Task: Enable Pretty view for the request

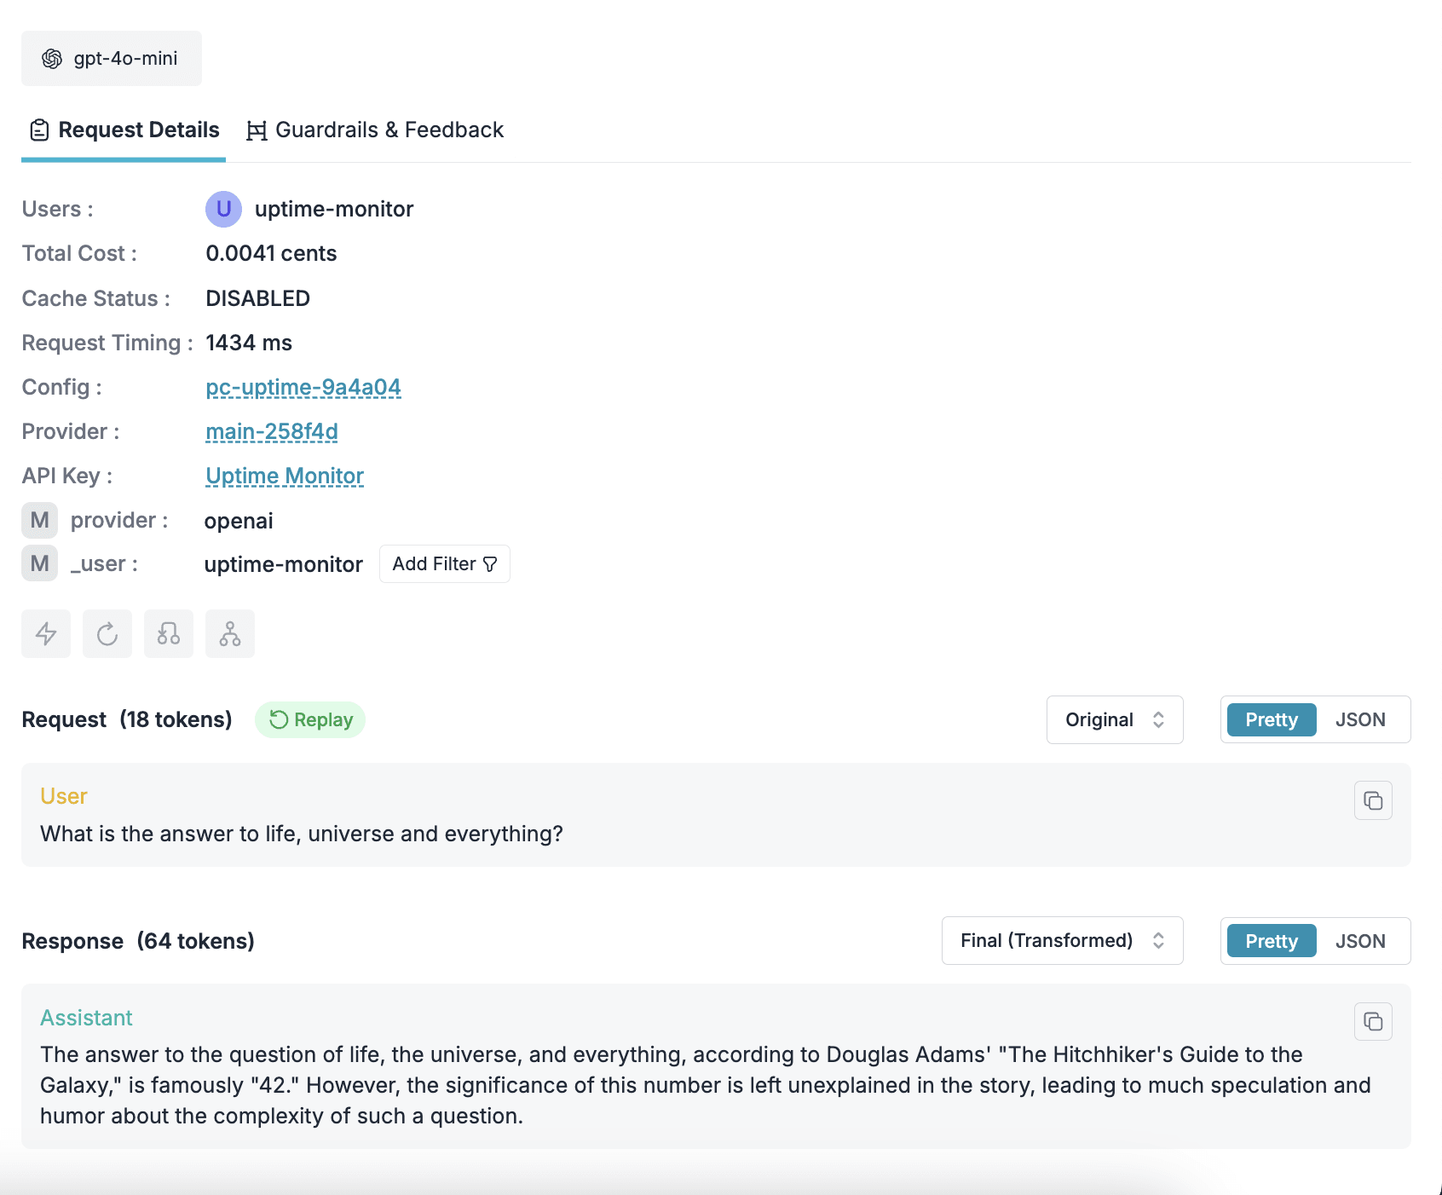Action: click(1270, 719)
